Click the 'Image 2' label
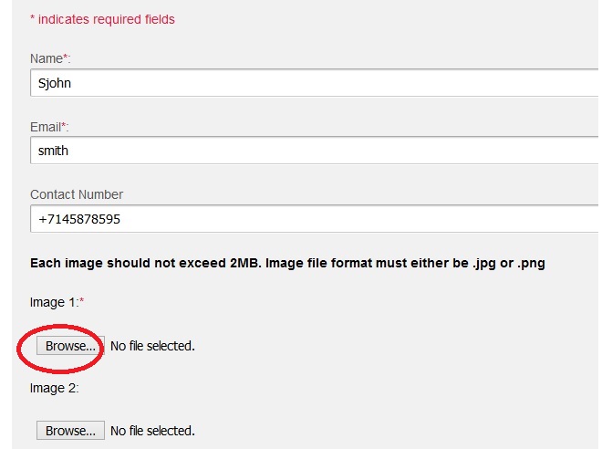The image size is (602, 449). tap(54, 388)
